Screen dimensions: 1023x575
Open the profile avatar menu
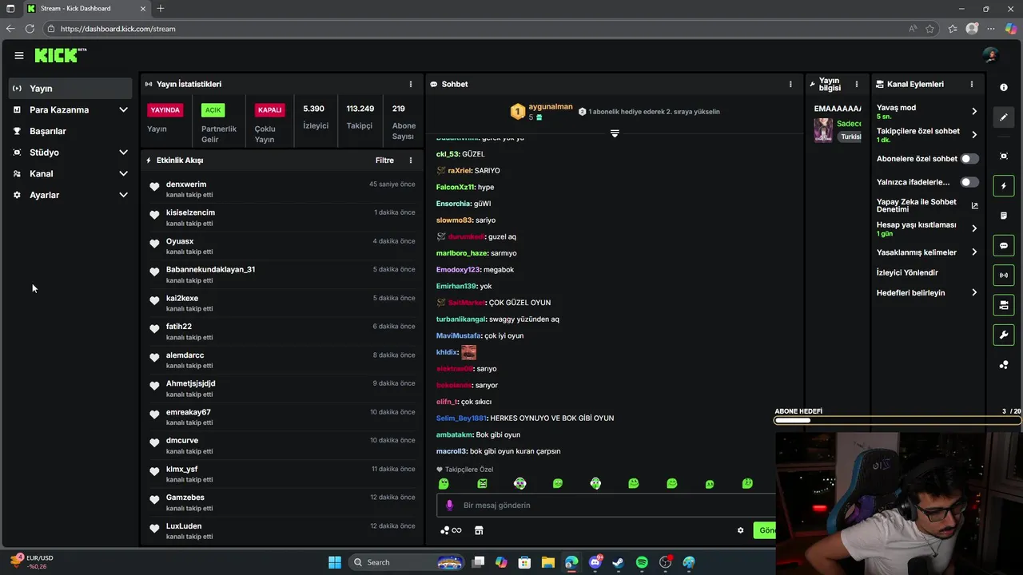(x=991, y=55)
